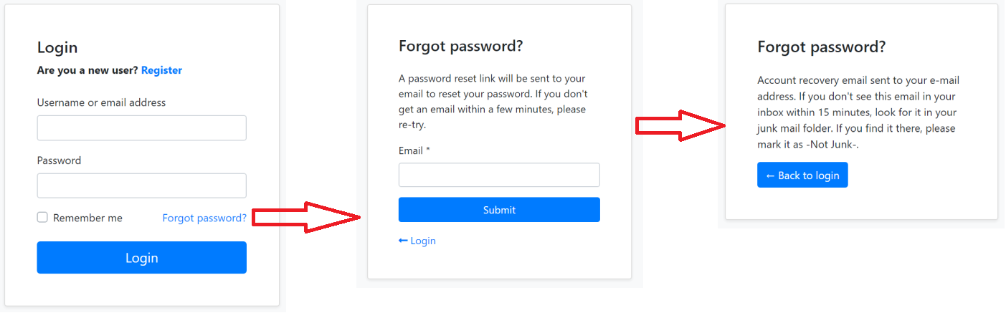1006x318 pixels.
Task: Click the Email * required label
Action: pos(414,150)
